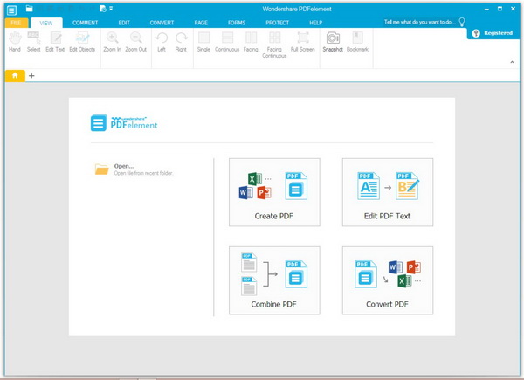Enter Full Screen view

(304, 41)
